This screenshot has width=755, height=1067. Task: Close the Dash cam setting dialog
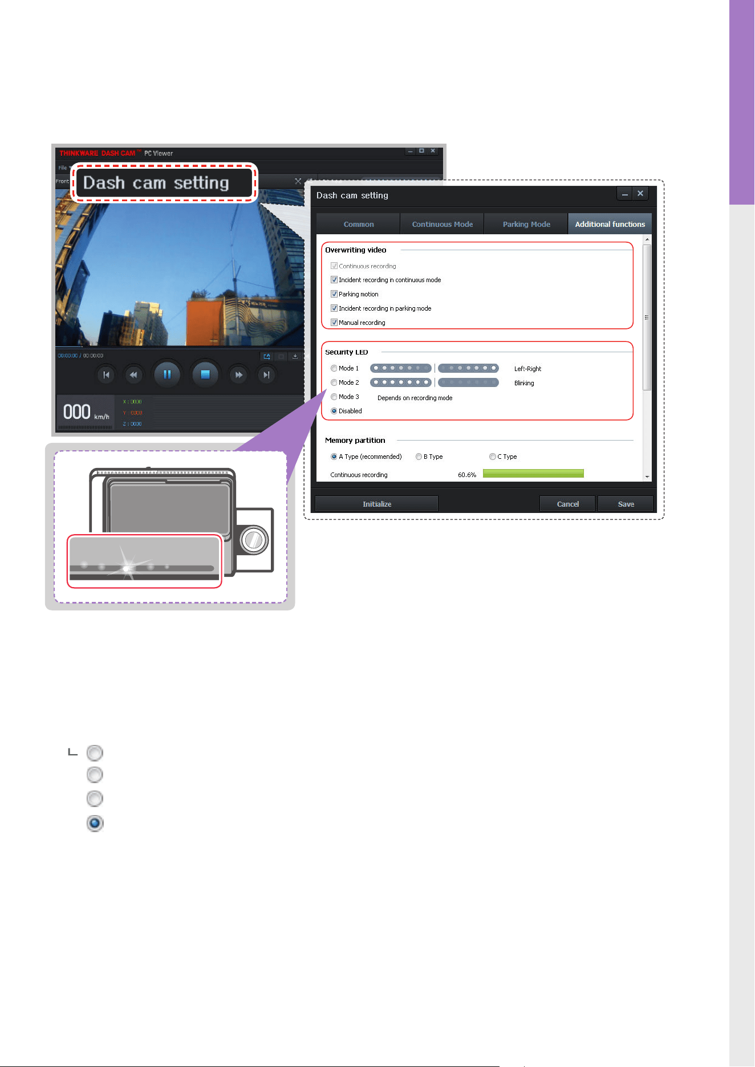point(640,194)
